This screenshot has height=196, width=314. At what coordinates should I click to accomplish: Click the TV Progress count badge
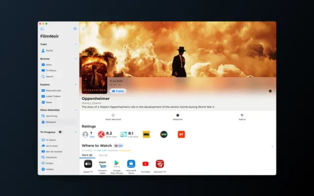(60, 132)
